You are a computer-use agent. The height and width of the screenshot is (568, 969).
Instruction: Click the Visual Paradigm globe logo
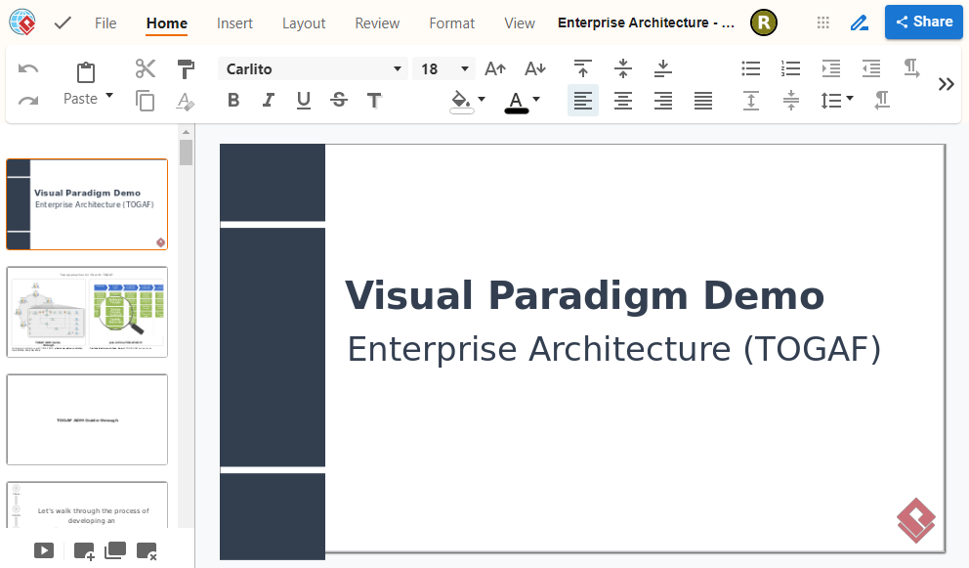point(22,22)
